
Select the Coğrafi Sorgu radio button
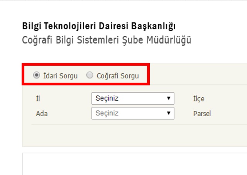coord(90,75)
